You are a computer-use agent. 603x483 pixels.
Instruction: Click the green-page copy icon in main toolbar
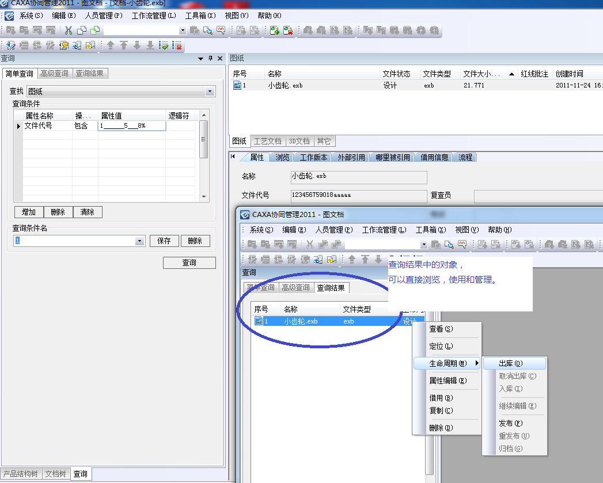(95, 30)
